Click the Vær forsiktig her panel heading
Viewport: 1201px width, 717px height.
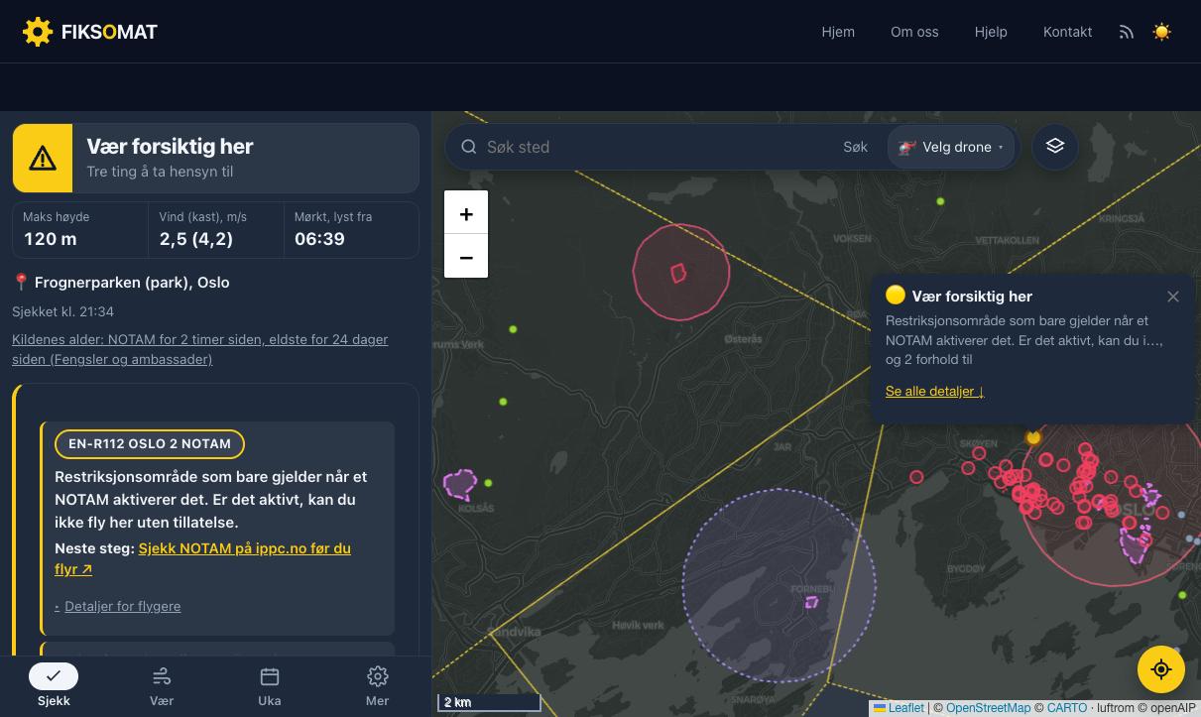pos(170,147)
